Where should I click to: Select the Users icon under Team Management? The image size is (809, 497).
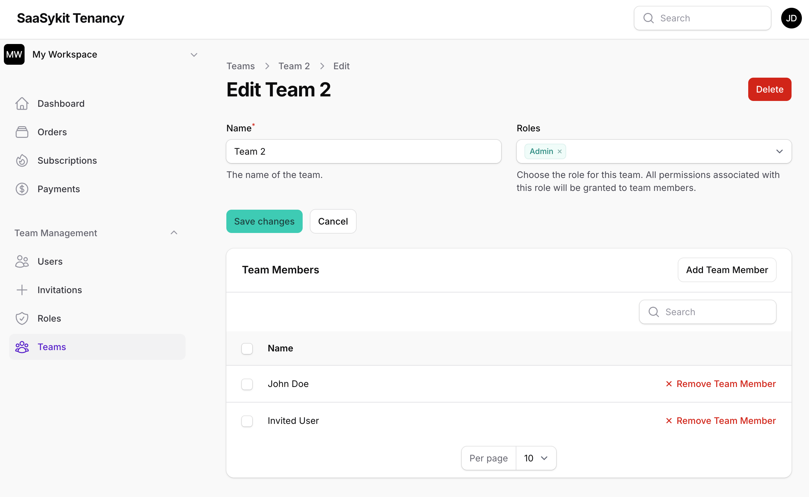pos(22,261)
